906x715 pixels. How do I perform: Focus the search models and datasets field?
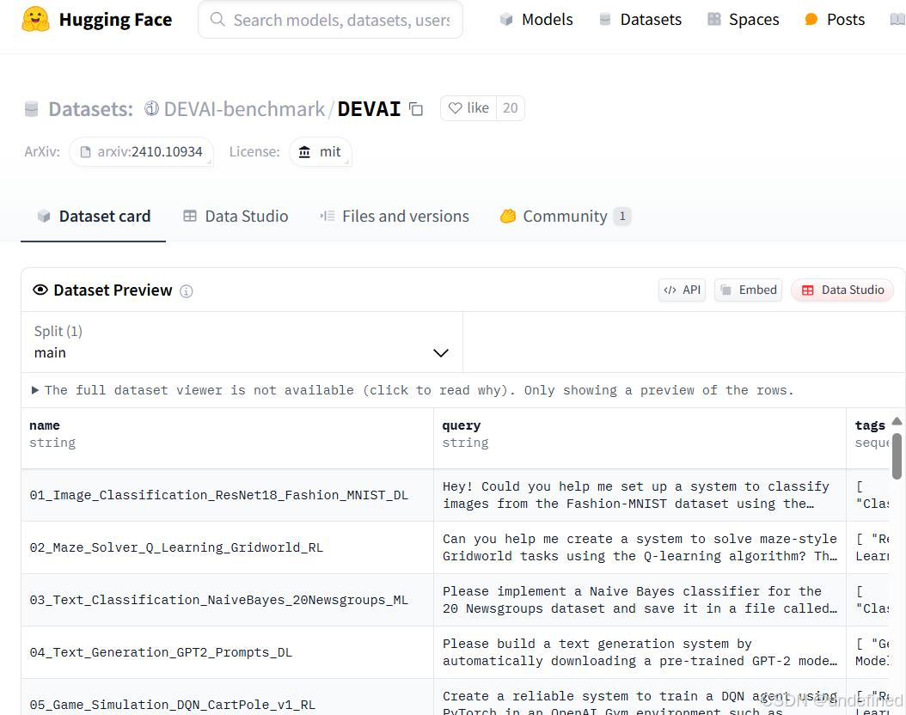(x=330, y=20)
